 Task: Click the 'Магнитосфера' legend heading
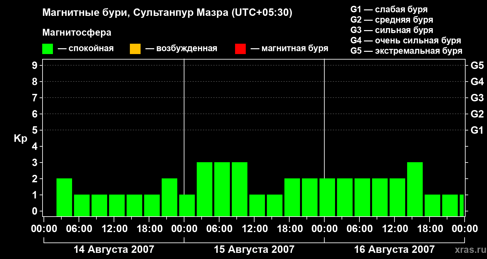[77, 33]
